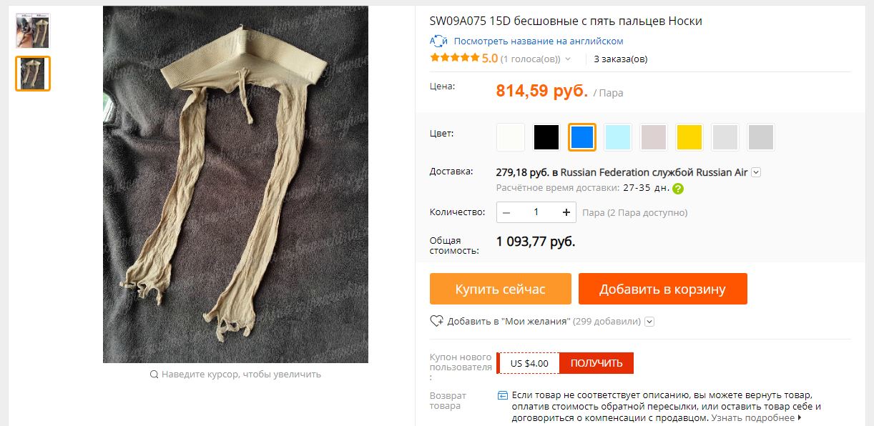Pick the white color swatch
The width and height of the screenshot is (874, 426).
511,137
